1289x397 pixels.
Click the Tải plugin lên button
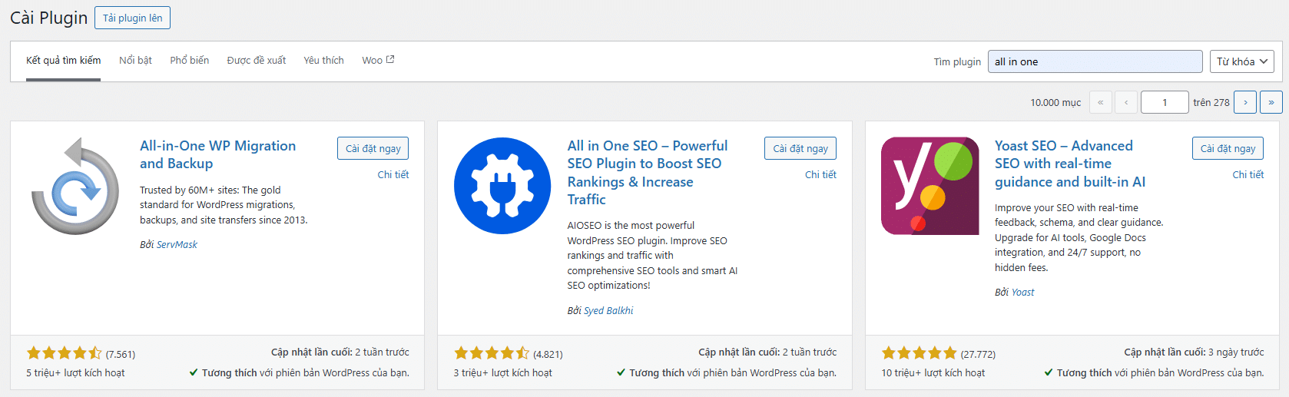[x=132, y=18]
